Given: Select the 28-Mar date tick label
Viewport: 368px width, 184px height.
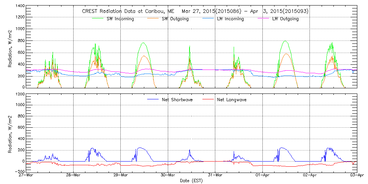Looking at the screenshot, I should click(x=74, y=176).
